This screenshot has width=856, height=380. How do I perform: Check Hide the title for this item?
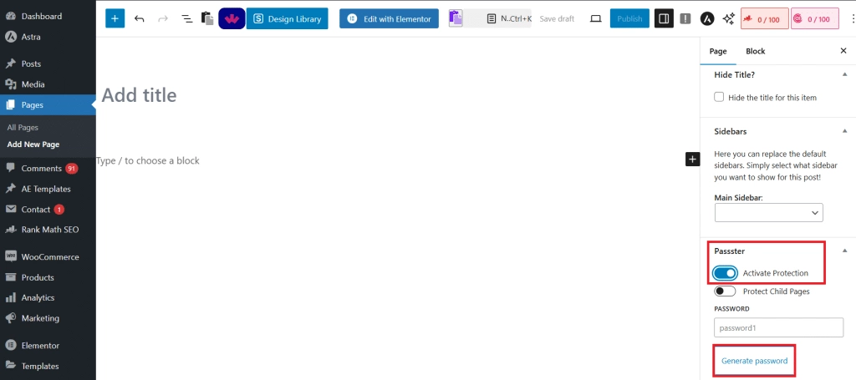pos(719,97)
